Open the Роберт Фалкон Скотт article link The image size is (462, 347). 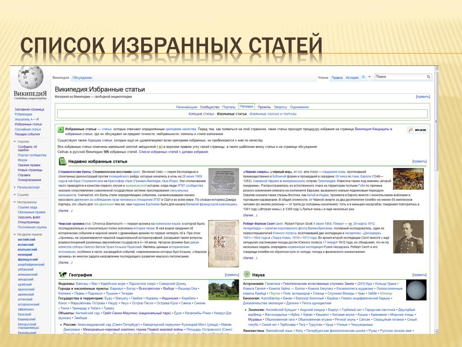point(259,224)
